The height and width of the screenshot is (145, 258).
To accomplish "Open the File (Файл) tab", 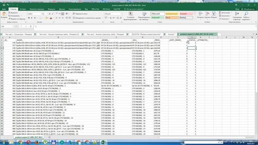I will 4,9.
